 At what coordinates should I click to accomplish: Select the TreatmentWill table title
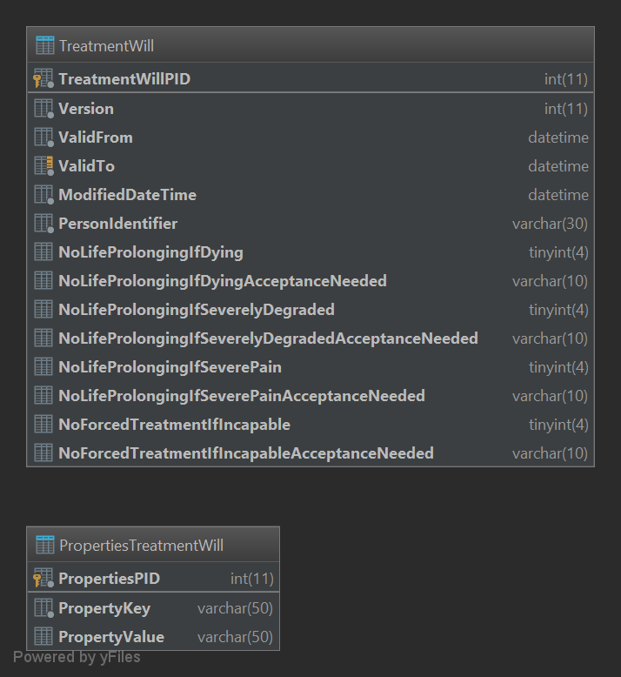[x=106, y=46]
